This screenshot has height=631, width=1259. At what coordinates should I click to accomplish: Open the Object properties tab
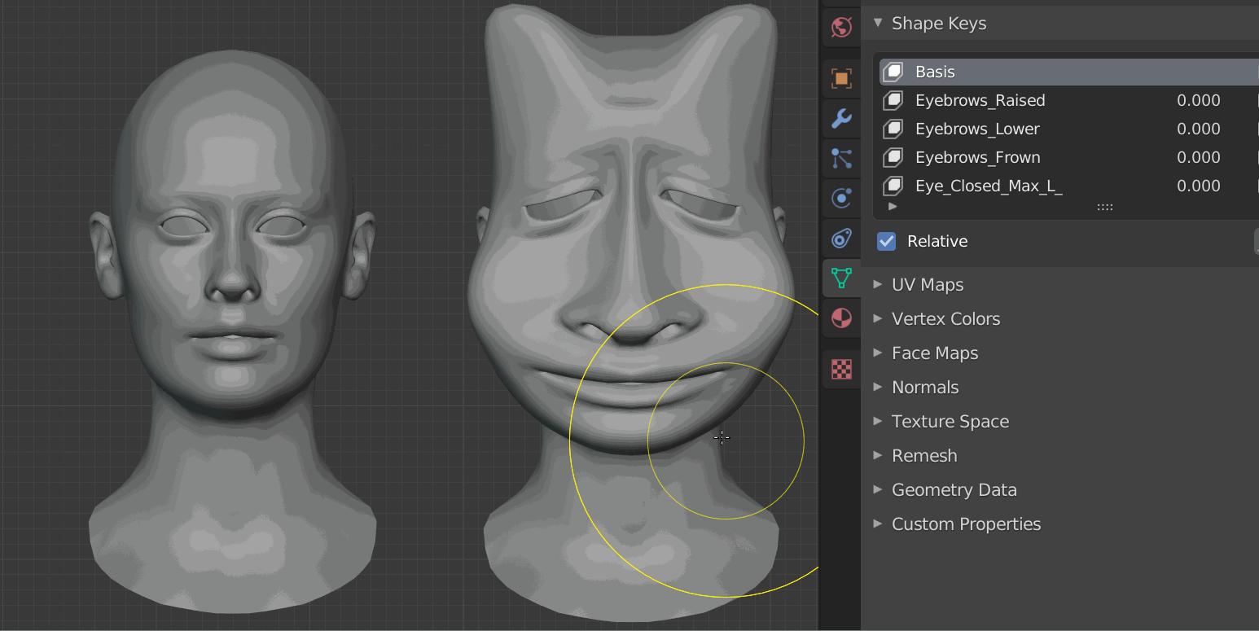pos(841,79)
